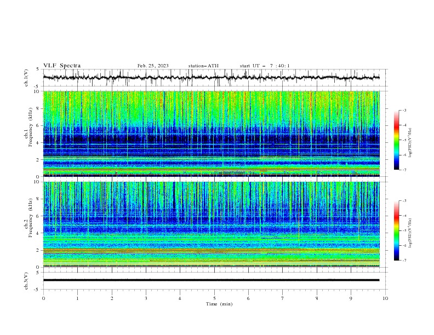
Task: Click the ch.2 spectrogram plot
Action: pos(211,224)
